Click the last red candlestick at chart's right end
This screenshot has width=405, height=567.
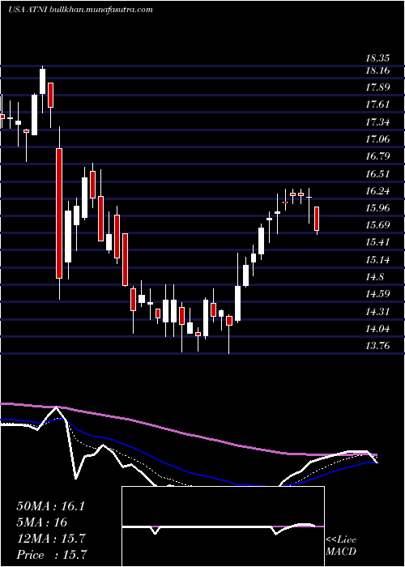(317, 219)
